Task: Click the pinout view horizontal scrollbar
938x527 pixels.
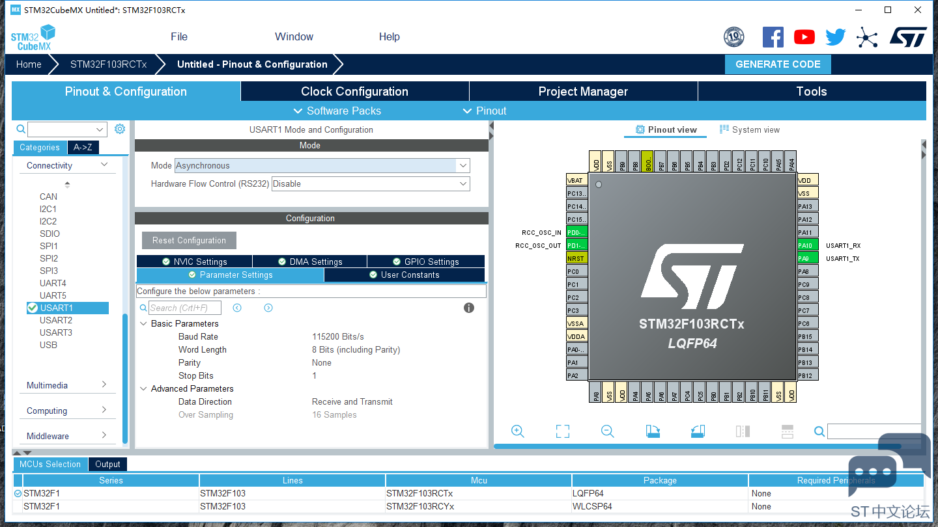Action: tap(698, 446)
